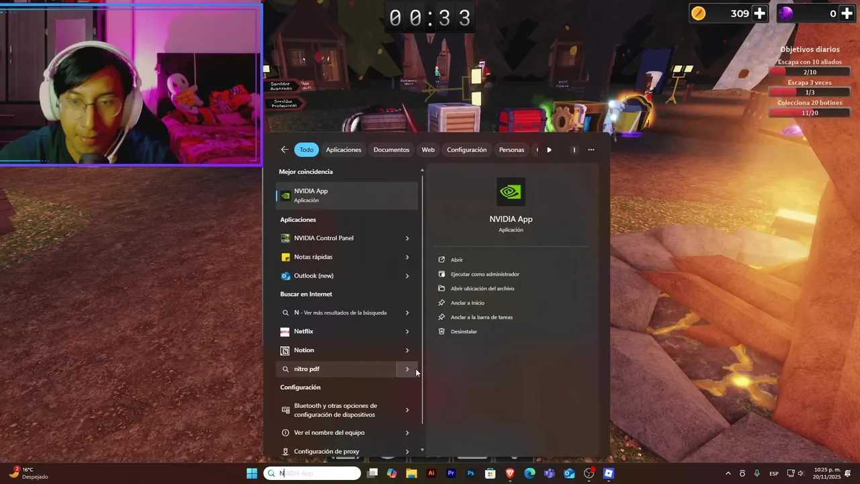The height and width of the screenshot is (484, 860).
Task: Open Task View from the taskbar
Action: pyautogui.click(x=373, y=473)
